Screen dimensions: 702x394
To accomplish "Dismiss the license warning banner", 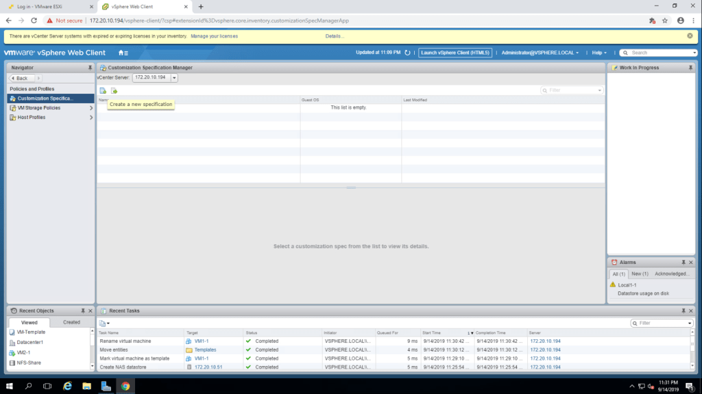I will click(x=690, y=36).
